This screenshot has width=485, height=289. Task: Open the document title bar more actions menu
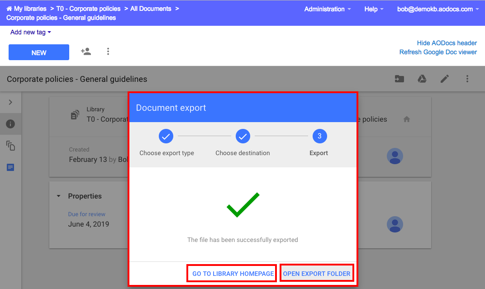[x=467, y=79]
